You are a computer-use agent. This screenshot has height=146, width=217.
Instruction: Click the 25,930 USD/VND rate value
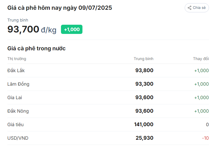click(x=145, y=138)
